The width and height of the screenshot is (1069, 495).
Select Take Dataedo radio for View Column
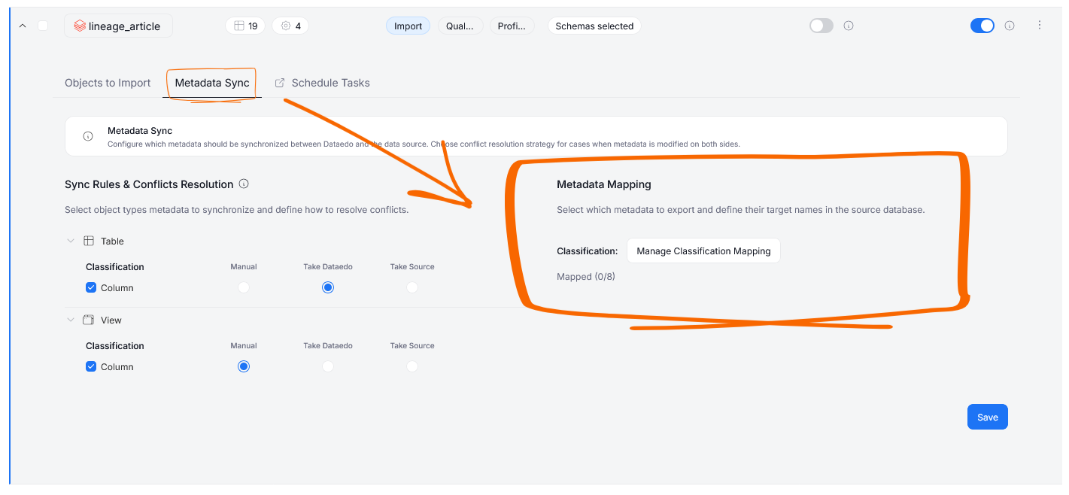pyautogui.click(x=328, y=366)
